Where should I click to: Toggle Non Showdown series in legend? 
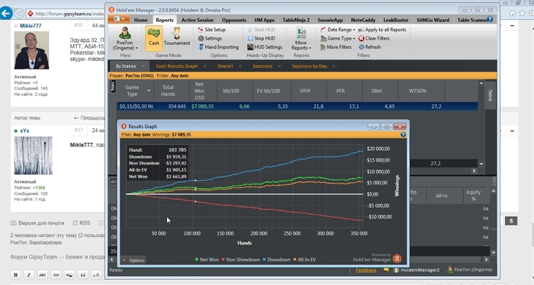tap(240, 260)
